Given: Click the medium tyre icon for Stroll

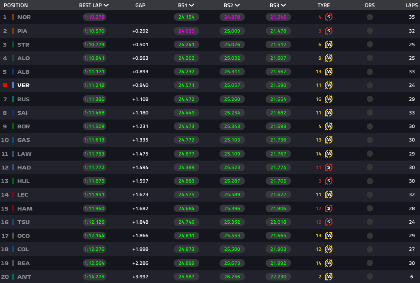Looking at the screenshot, I should click(x=329, y=44).
